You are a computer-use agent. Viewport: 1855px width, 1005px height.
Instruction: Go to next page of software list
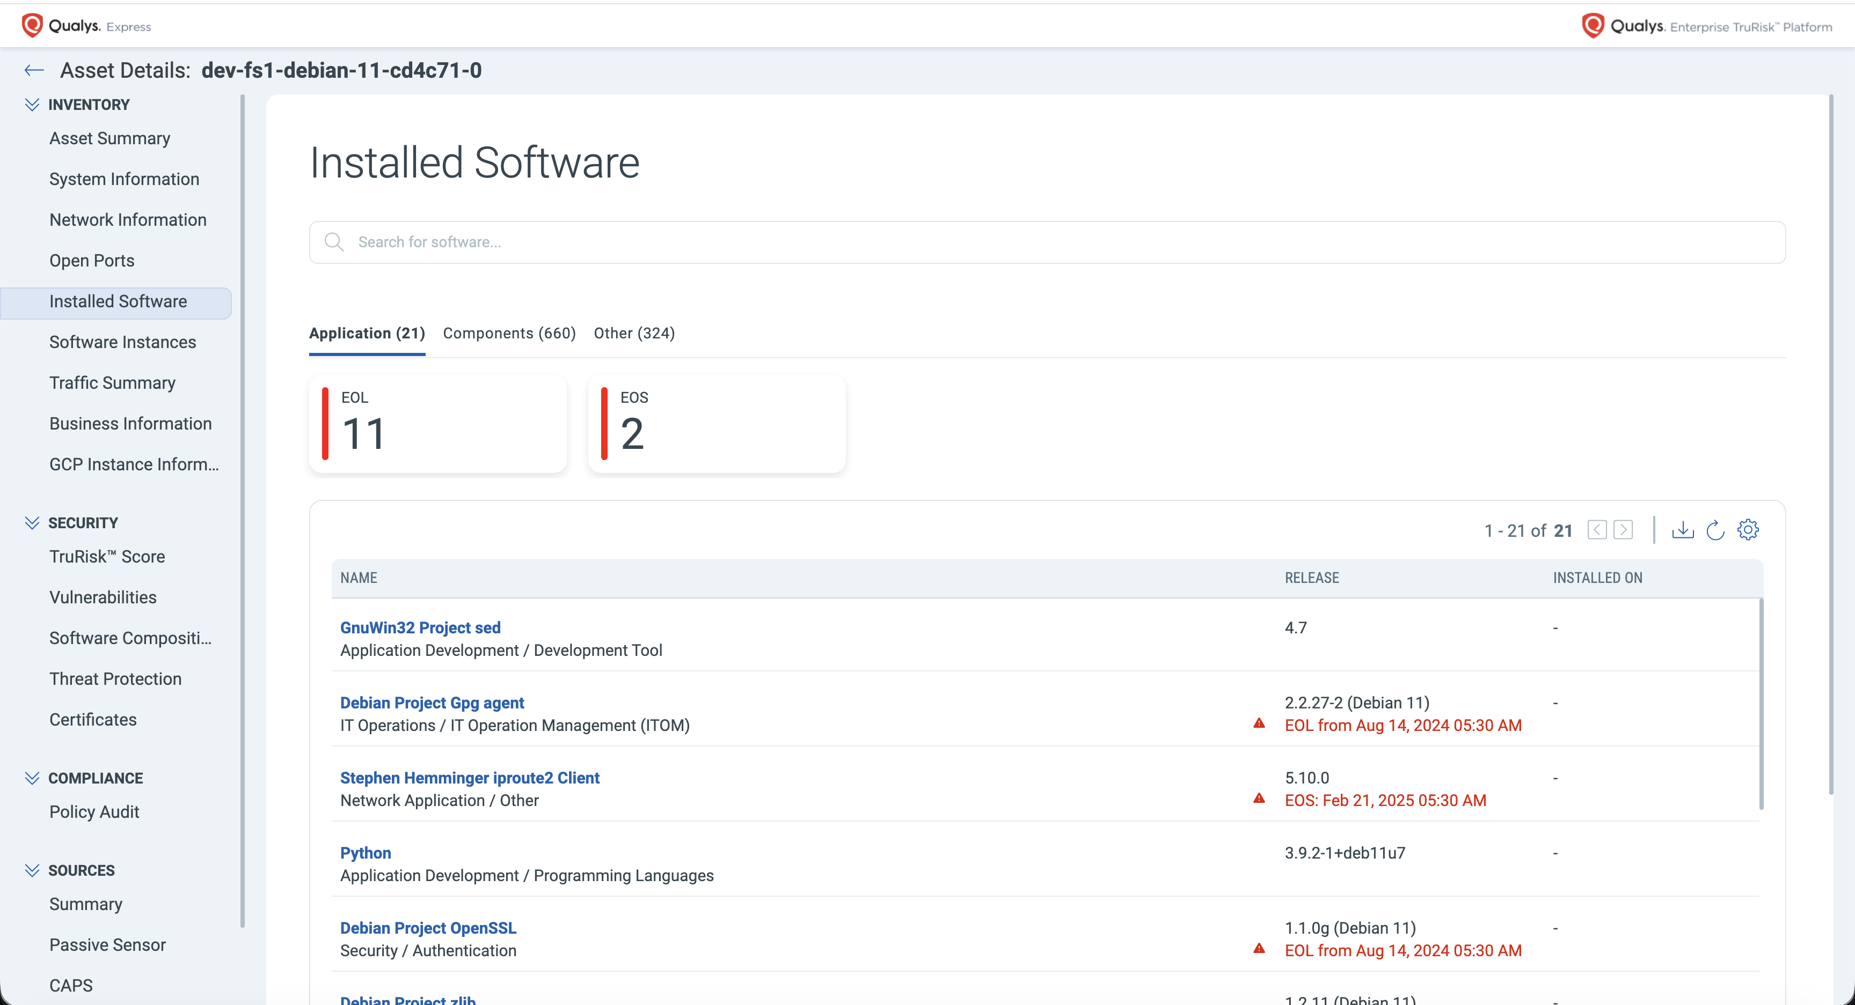click(1623, 530)
